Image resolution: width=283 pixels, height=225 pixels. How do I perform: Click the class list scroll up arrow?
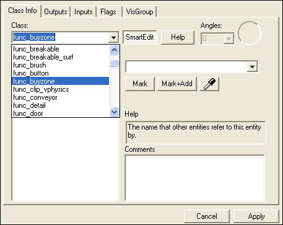[115, 50]
